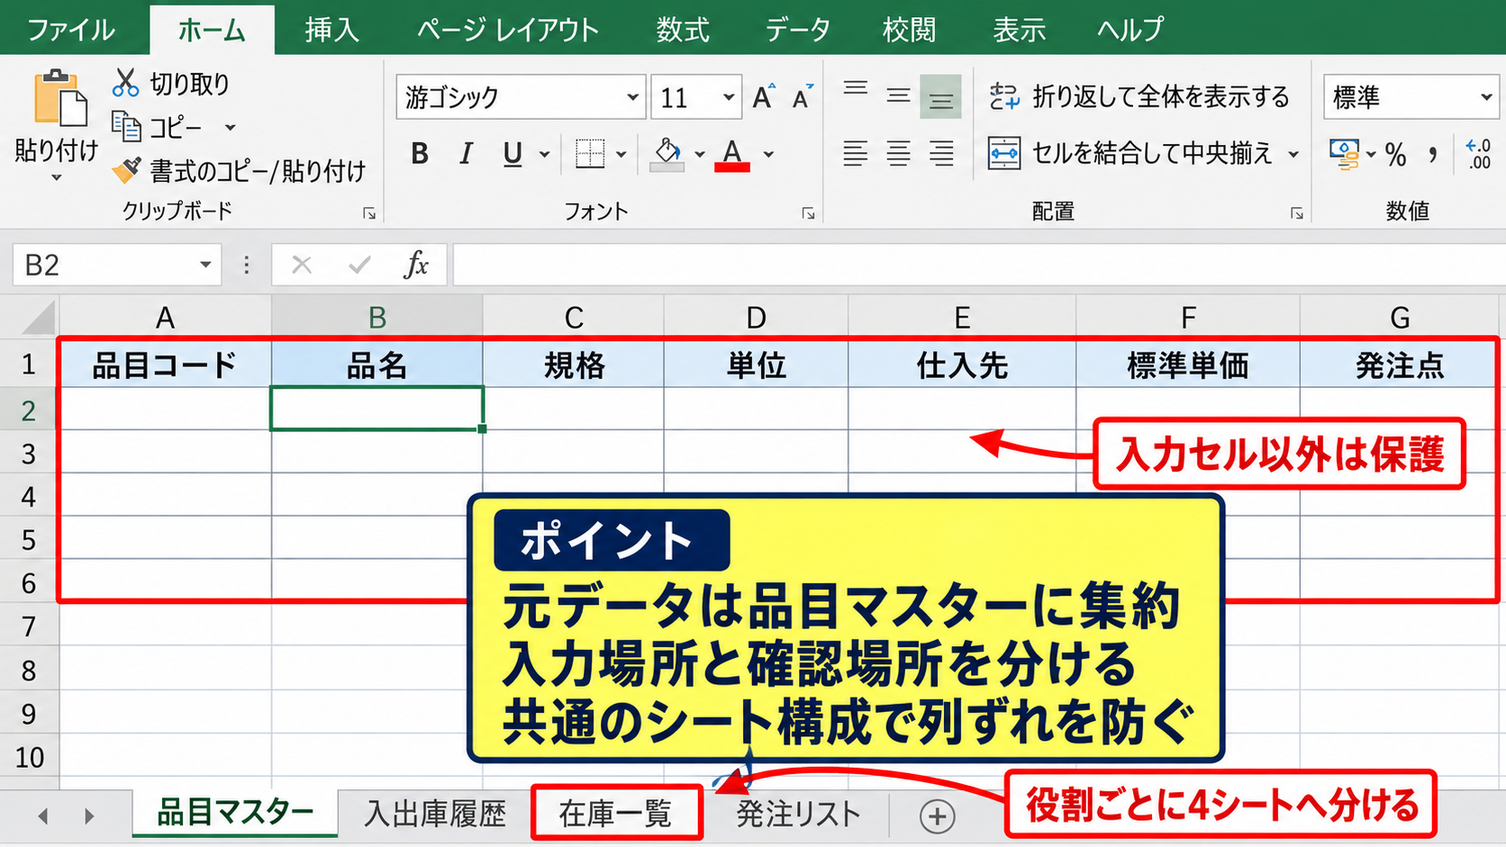The height and width of the screenshot is (847, 1506).
Task: Apply Percent Style with the % icon
Action: 1396,155
